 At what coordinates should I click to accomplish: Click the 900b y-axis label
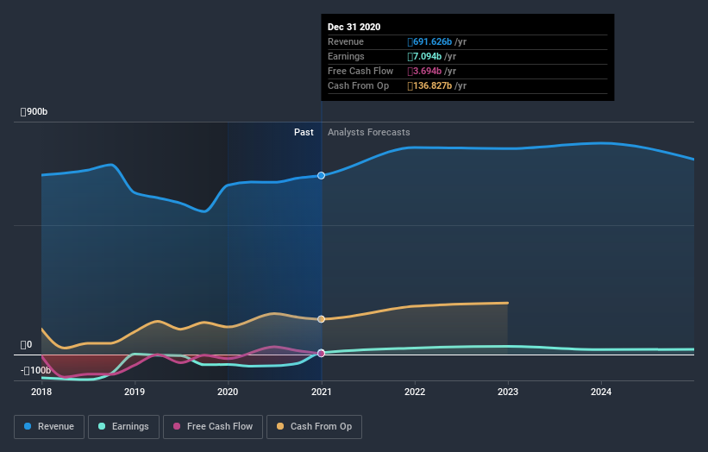[x=34, y=111]
